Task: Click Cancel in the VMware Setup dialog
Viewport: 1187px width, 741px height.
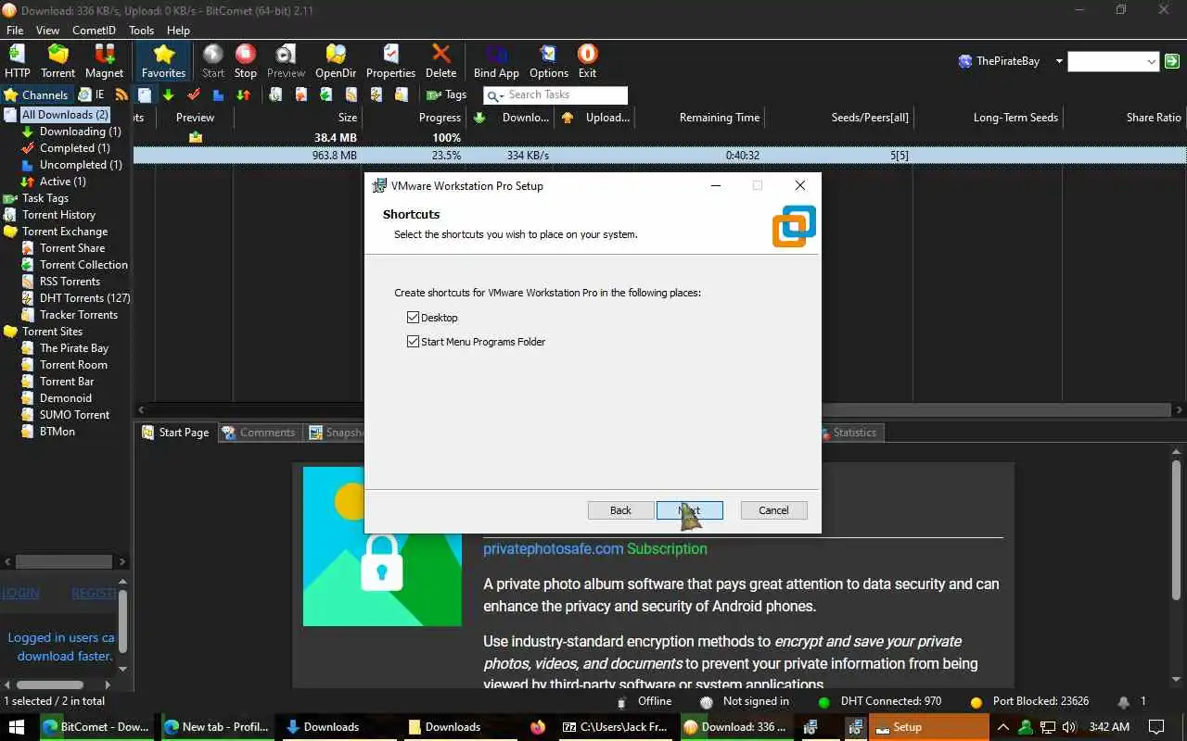Action: tap(773, 510)
